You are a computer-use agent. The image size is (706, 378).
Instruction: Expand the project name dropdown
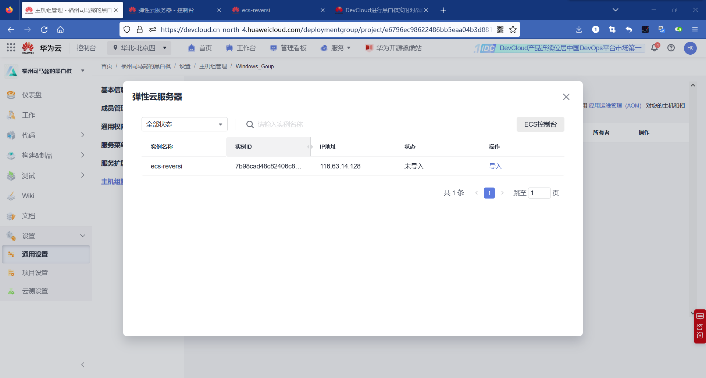[83, 71]
